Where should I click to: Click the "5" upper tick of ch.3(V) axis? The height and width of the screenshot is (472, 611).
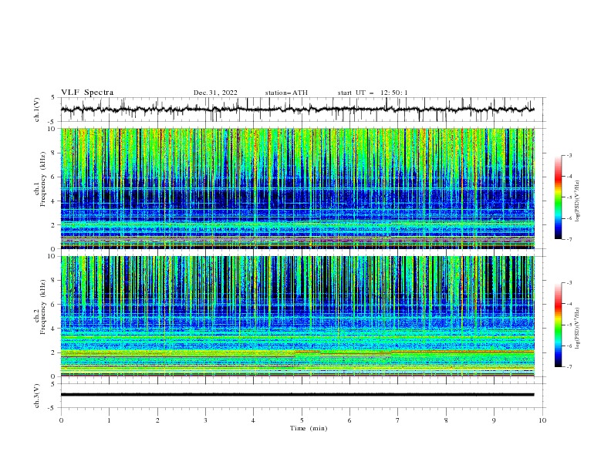53,384
